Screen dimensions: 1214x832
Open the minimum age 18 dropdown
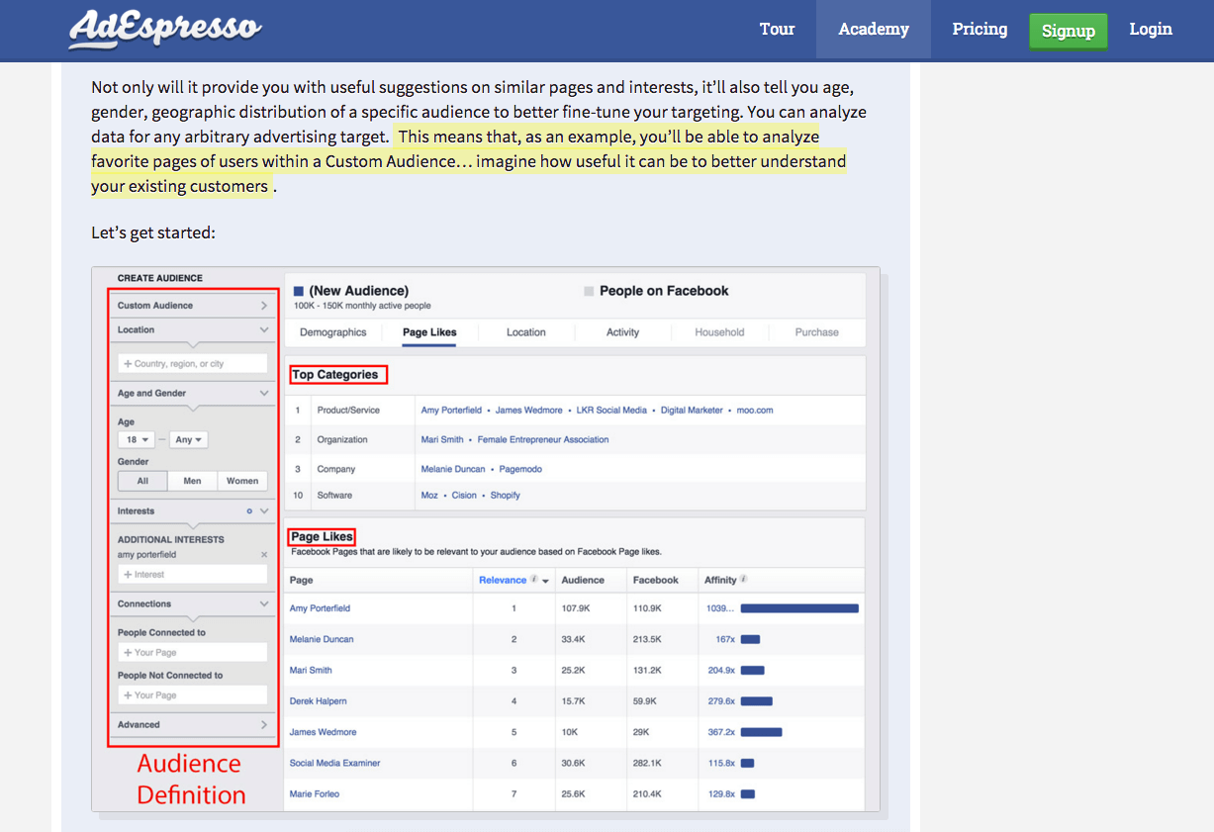(x=136, y=439)
